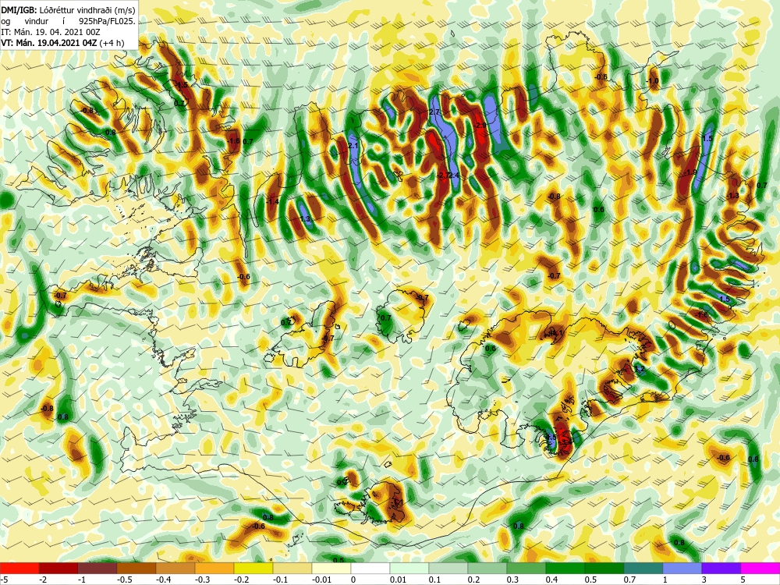The image size is (780, 585).
Task: Click the map value label '-1.4'
Action: pos(272,201)
